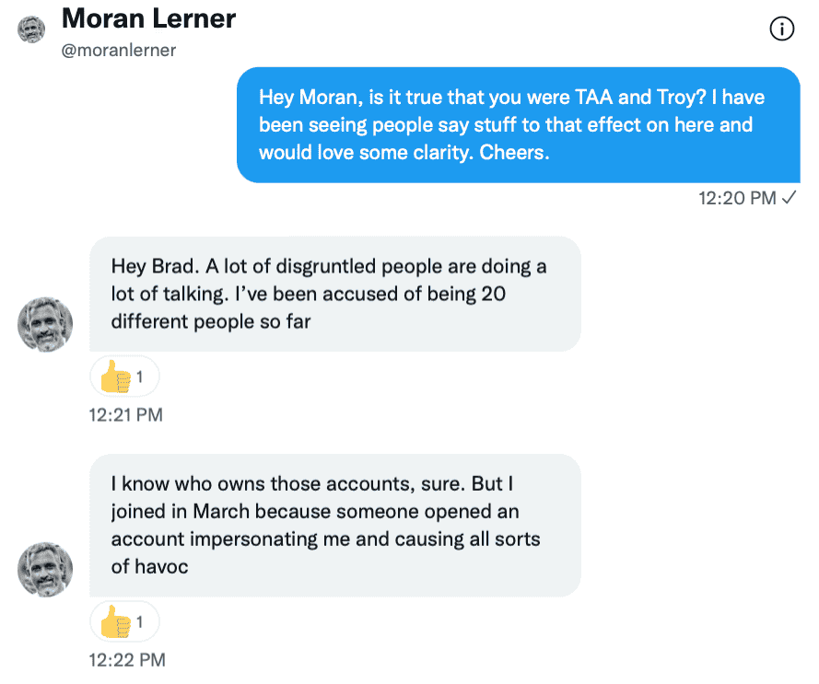Click the thumbs-up emoji below 'different people so far'
The height and width of the screenshot is (684, 819).
(115, 377)
